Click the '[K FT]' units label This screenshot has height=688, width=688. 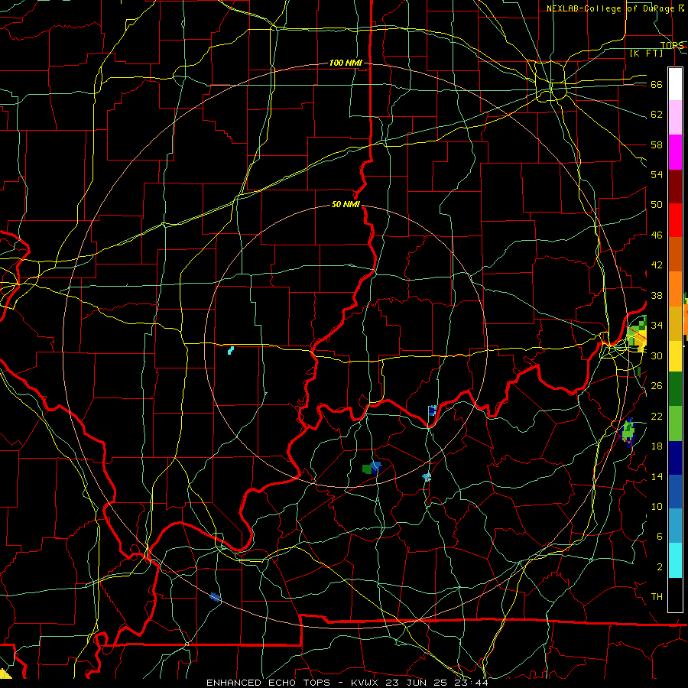pyautogui.click(x=646, y=53)
